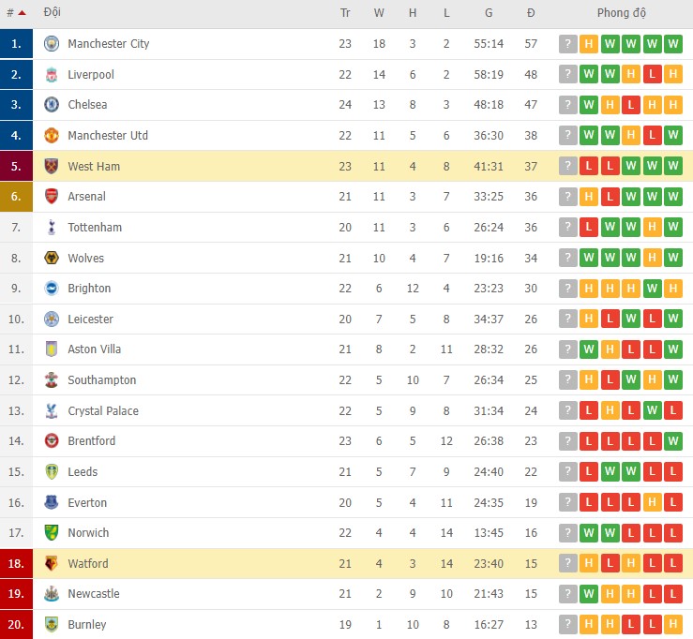Sort standings by the Đ points column
The width and height of the screenshot is (693, 639).
pyautogui.click(x=531, y=13)
